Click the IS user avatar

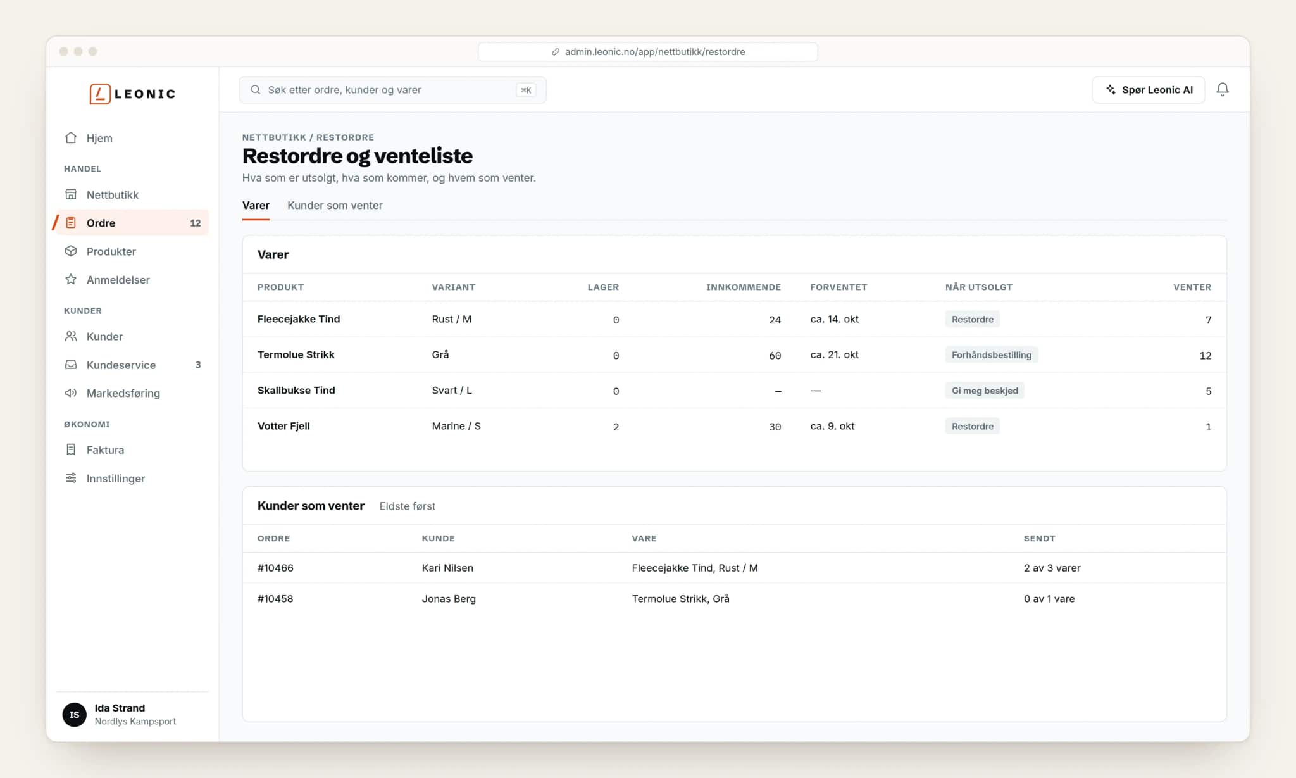[x=74, y=715]
